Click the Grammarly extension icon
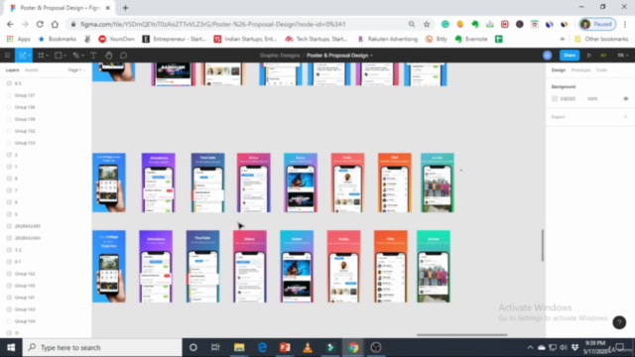 (445, 24)
